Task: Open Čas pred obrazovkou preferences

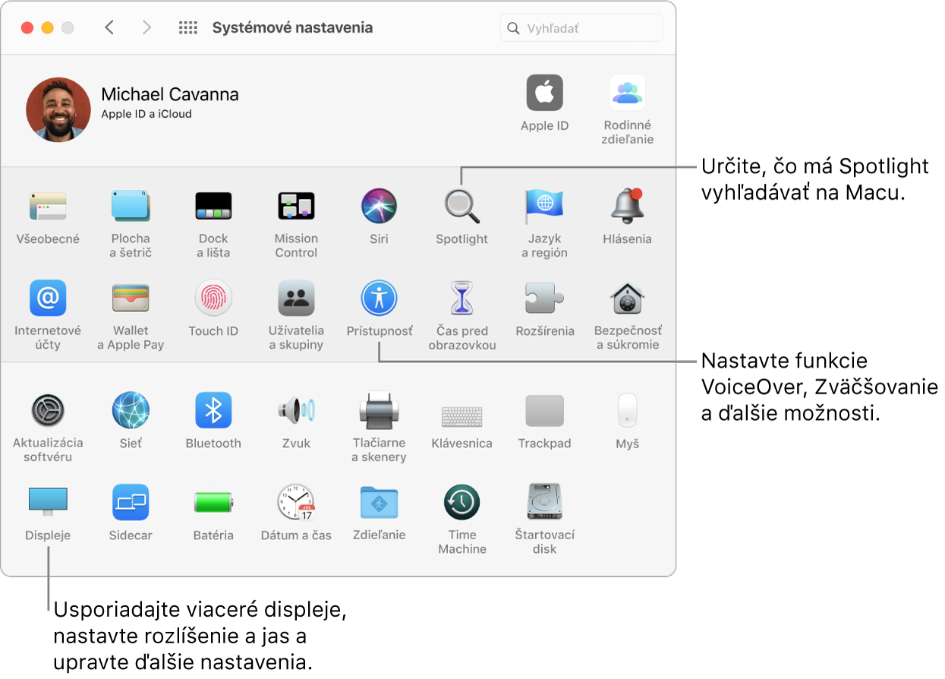Action: 461,298
